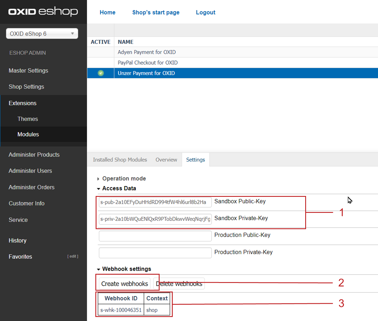Select PayPal Checkout for OXID row
The height and width of the screenshot is (321, 378).
[x=232, y=63]
